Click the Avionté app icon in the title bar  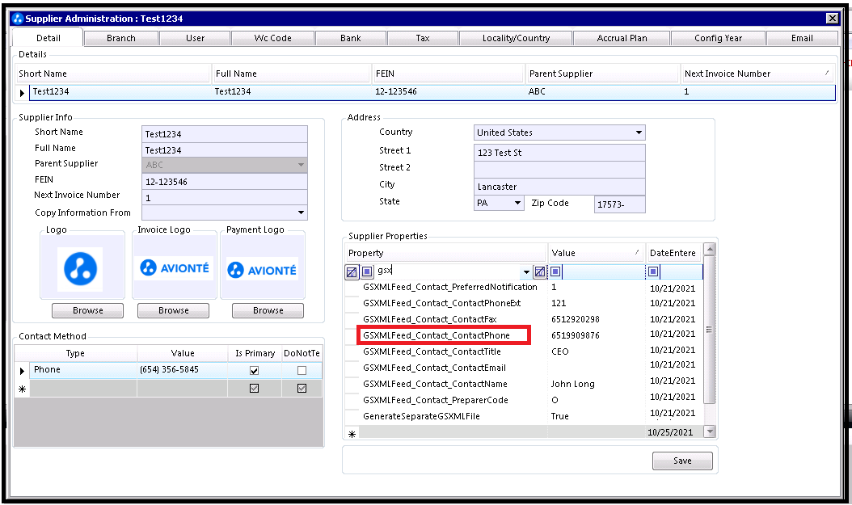tap(18, 19)
